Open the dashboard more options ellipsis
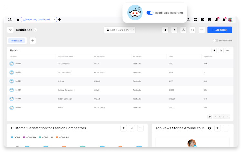242x153 pixels. tap(202, 30)
